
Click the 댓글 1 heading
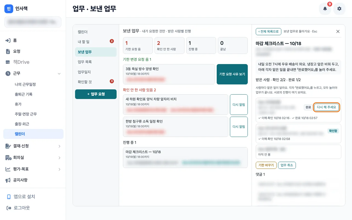pos(260,174)
